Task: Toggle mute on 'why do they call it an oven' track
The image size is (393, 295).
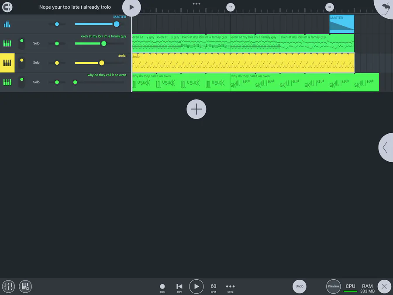Action: coord(22,82)
